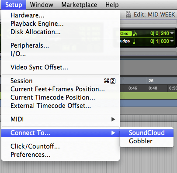
Task: Click the Edit window title icon
Action: point(128,14)
